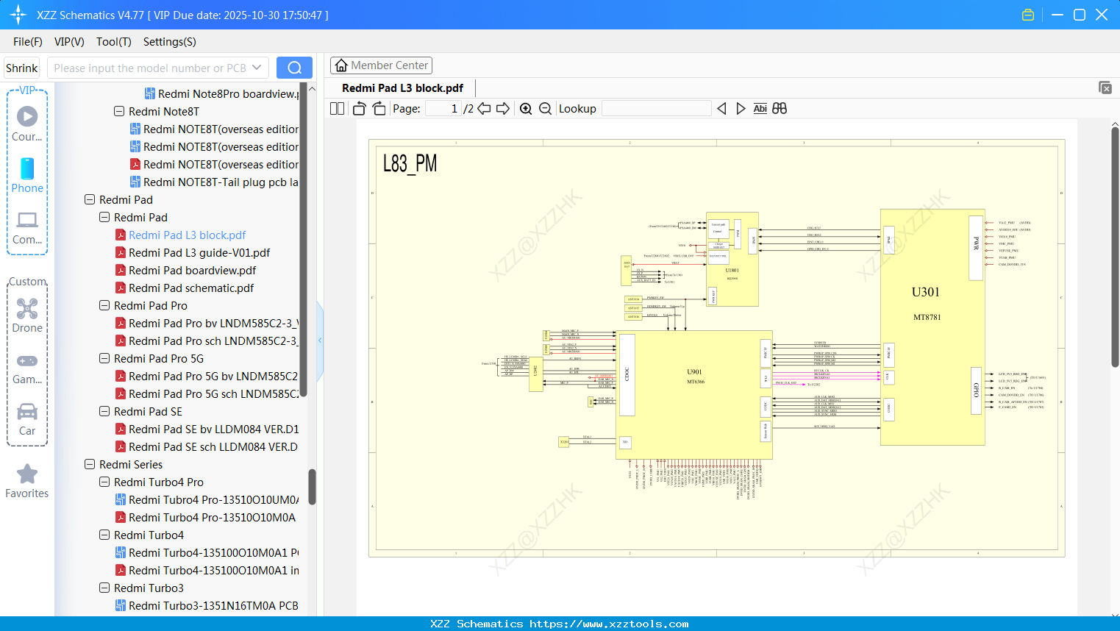Go to next page arrow
The height and width of the screenshot is (631, 1120).
pyautogui.click(x=503, y=109)
